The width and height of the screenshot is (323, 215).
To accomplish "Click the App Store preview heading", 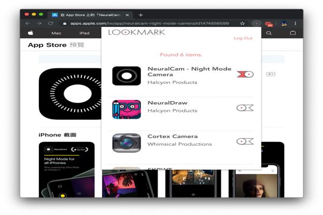I will (56, 45).
